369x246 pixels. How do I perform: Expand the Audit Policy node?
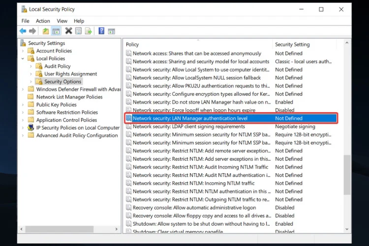[31, 66]
